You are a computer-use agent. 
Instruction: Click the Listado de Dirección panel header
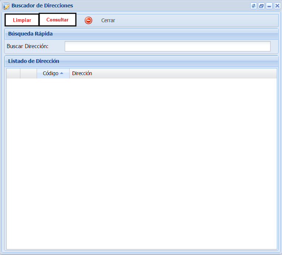click(x=34, y=61)
